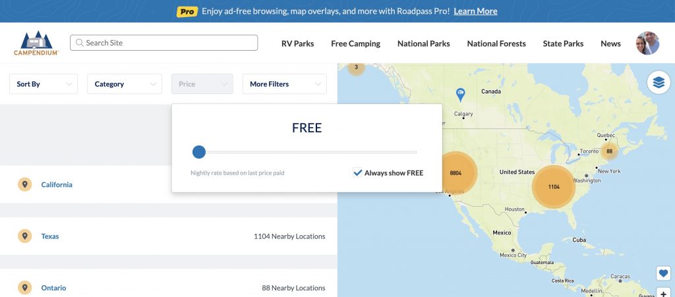Click "1104 Nearby Locations" text

click(289, 236)
